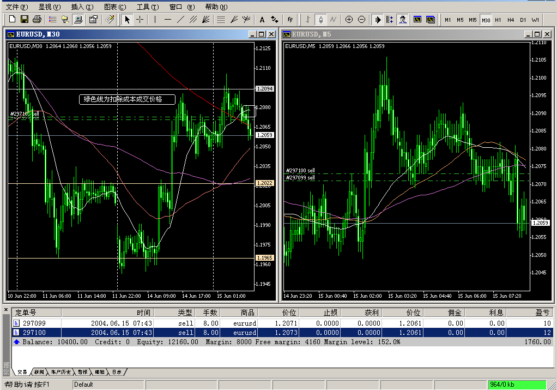
Task: Click the Print chart icon
Action: point(37,20)
